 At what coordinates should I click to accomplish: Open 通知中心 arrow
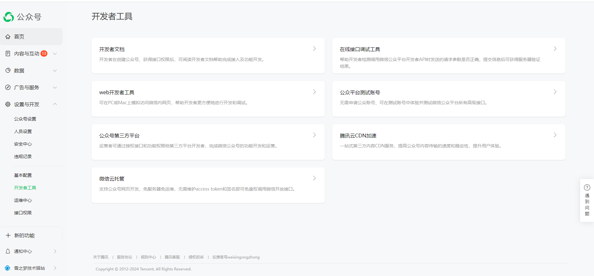(55, 251)
